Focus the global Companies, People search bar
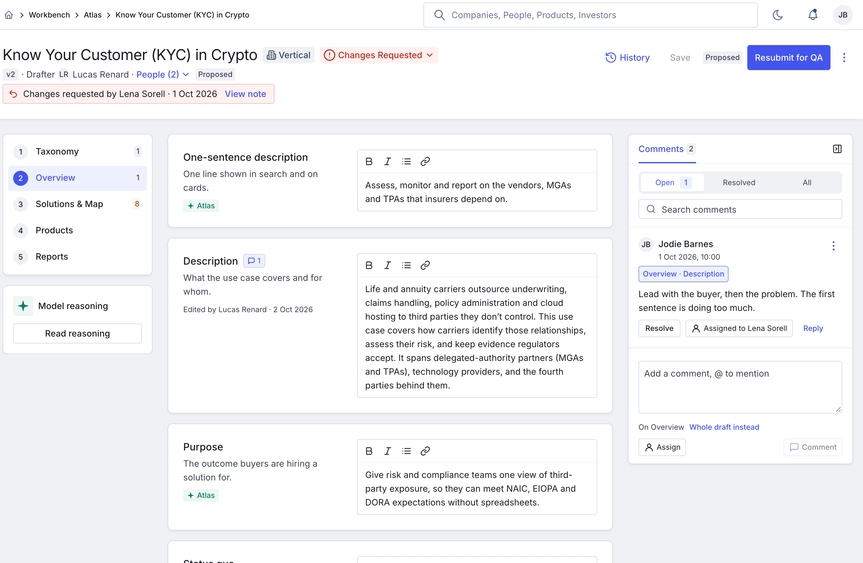Viewport: 863px width, 563px height. coord(590,15)
